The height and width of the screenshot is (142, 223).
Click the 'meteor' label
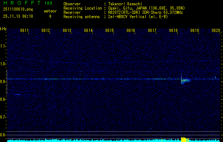50,11
